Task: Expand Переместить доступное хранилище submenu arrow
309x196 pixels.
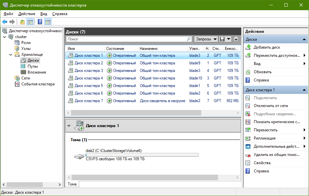Action: (x=304, y=55)
